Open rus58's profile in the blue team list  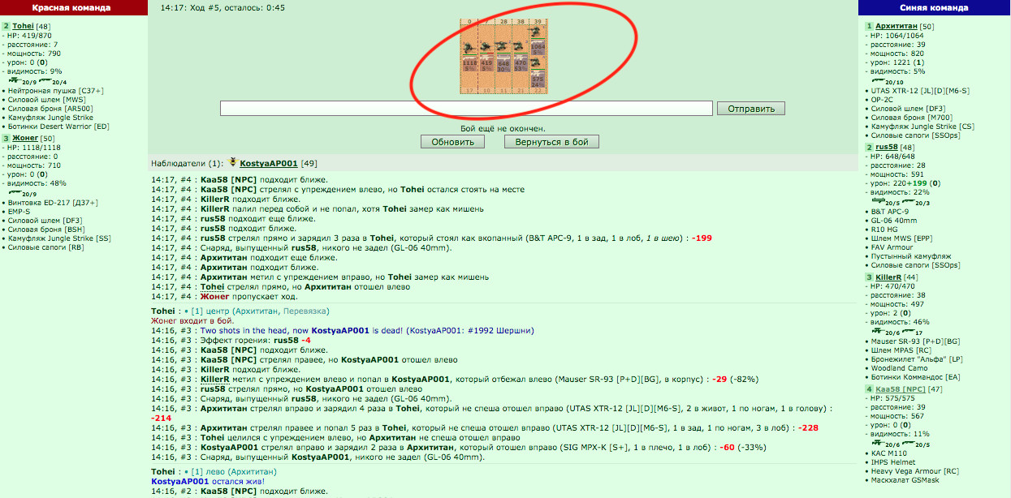[887, 147]
